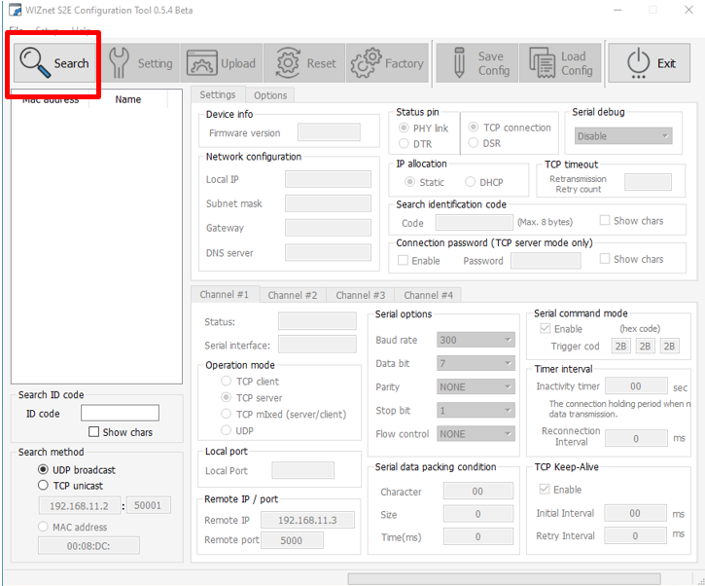Click the Local Port field
The height and width of the screenshot is (586, 705).
[303, 470]
